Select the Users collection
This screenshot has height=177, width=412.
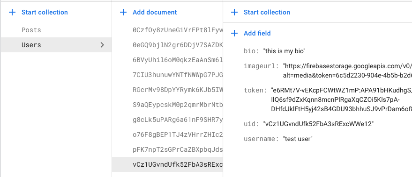(x=56, y=45)
